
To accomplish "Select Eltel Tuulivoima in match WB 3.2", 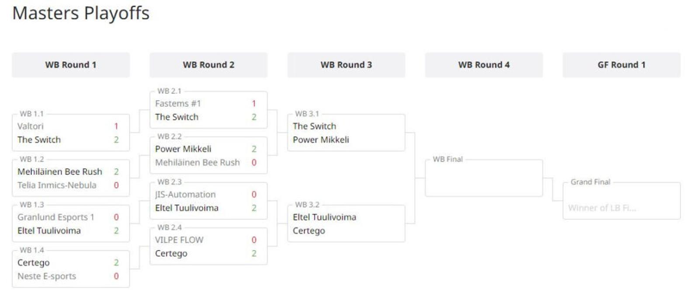I will [x=324, y=217].
